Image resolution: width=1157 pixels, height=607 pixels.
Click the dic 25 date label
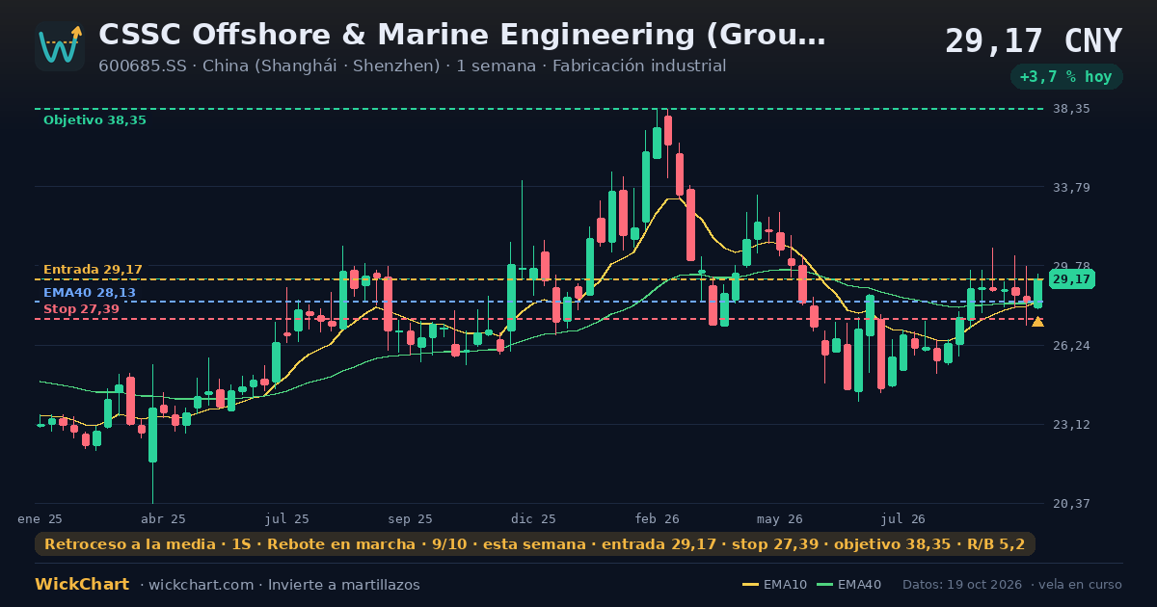click(x=534, y=518)
